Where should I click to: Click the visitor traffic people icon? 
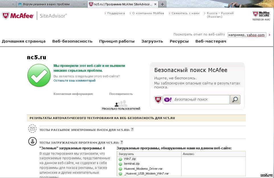coord(121,103)
